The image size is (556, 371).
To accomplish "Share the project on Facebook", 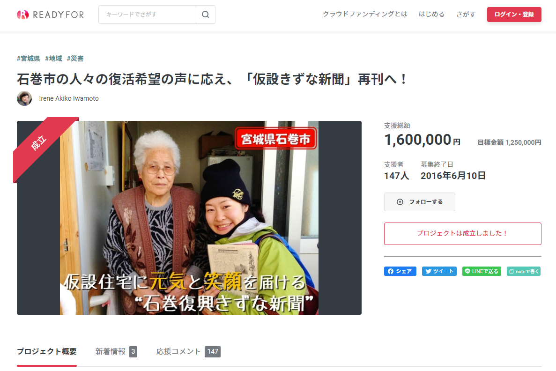I will coord(400,271).
